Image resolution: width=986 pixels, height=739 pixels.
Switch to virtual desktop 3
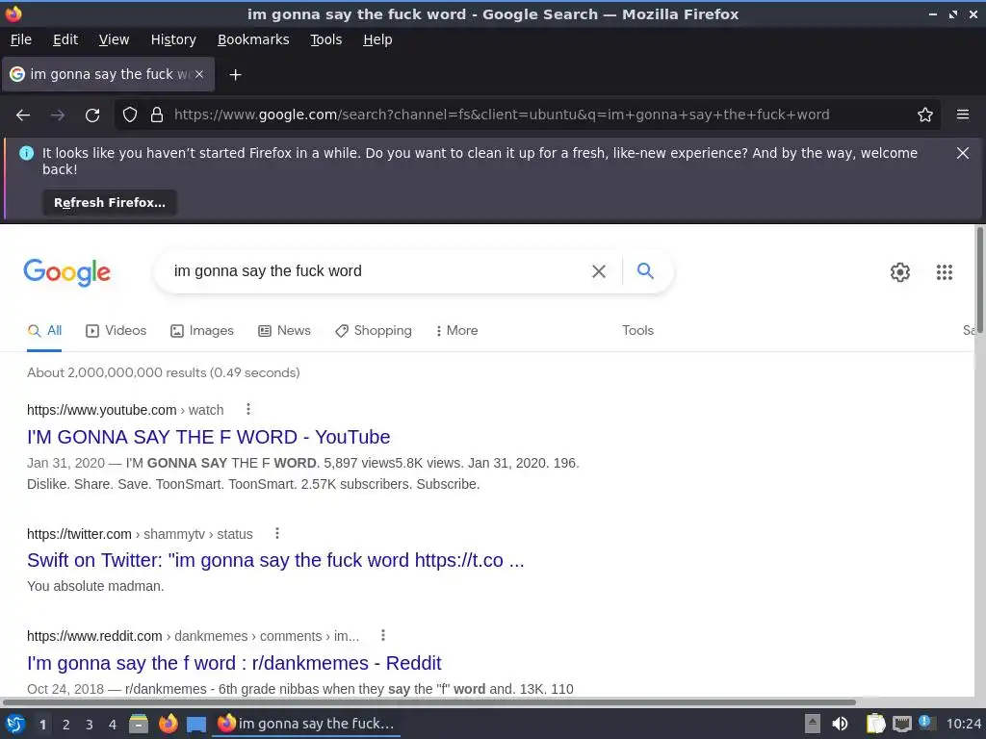(90, 725)
